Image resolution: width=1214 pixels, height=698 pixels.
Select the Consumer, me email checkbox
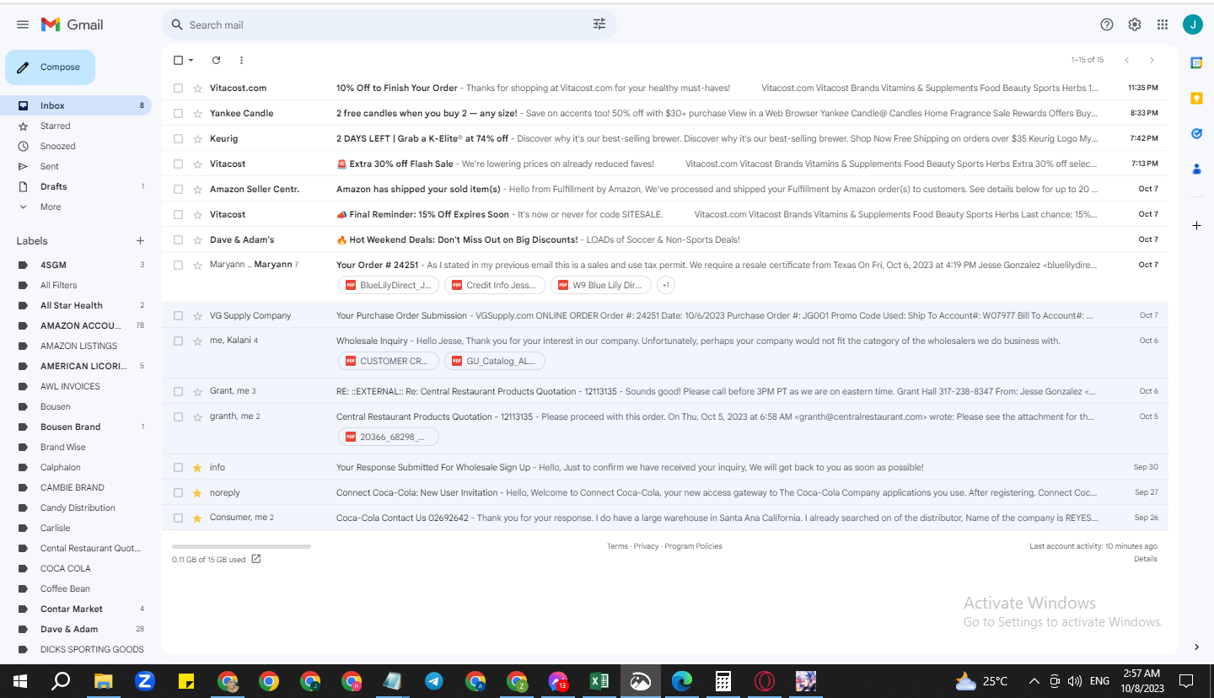(x=178, y=518)
